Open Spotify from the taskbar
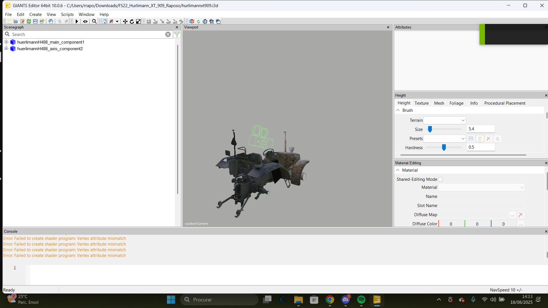This screenshot has height=308, width=548. [x=361, y=300]
